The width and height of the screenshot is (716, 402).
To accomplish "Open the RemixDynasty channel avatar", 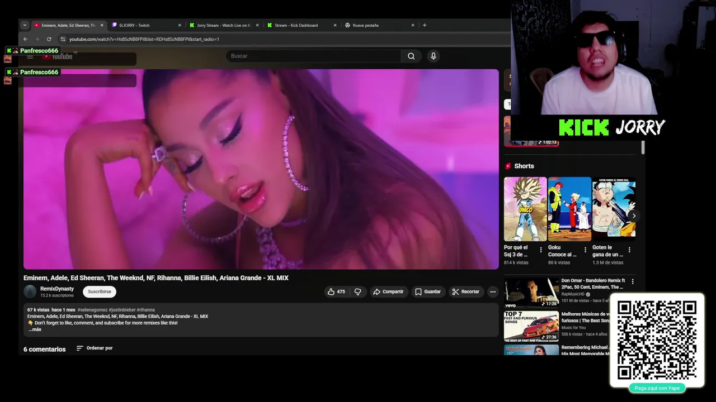I will pyautogui.click(x=30, y=291).
